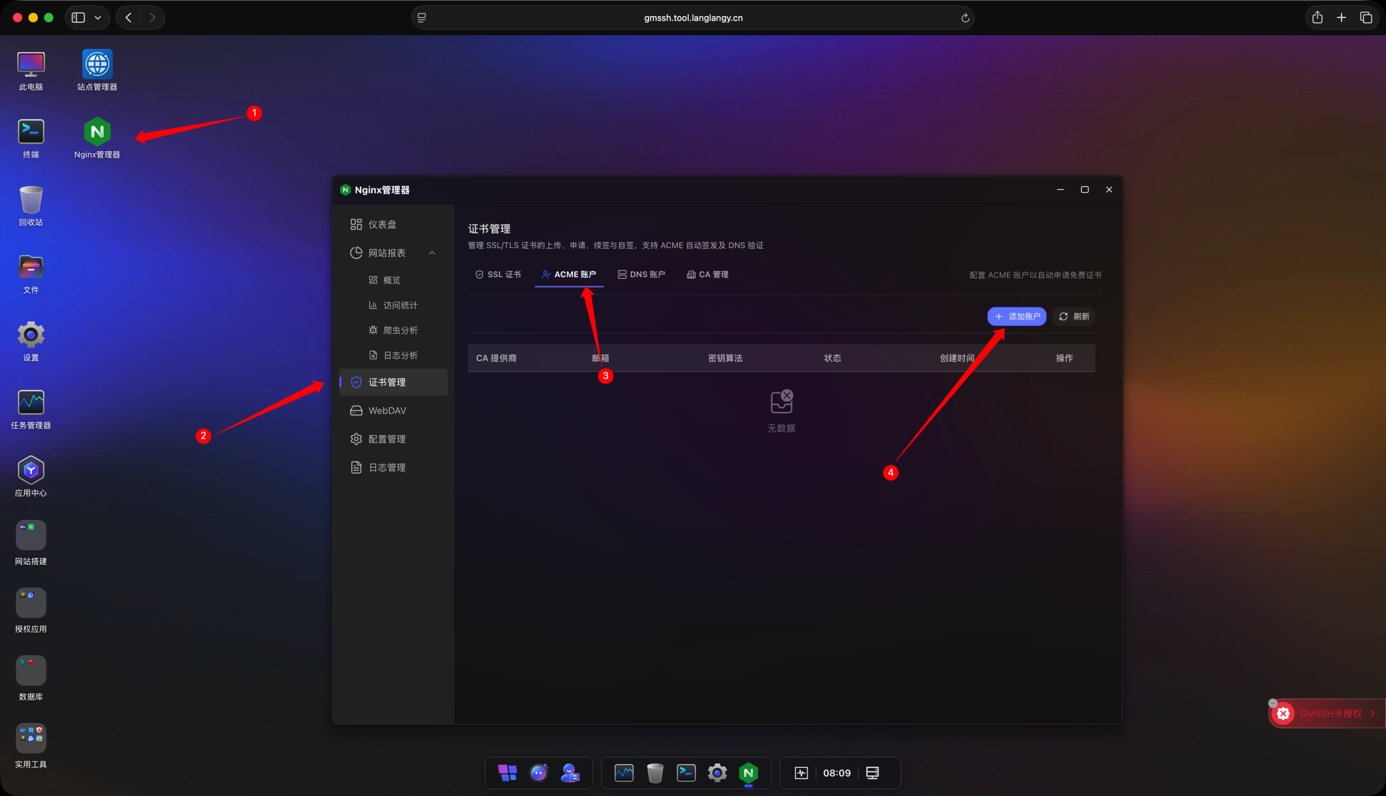
Task: Click the activity monitor dock tray icon
Action: click(x=801, y=773)
